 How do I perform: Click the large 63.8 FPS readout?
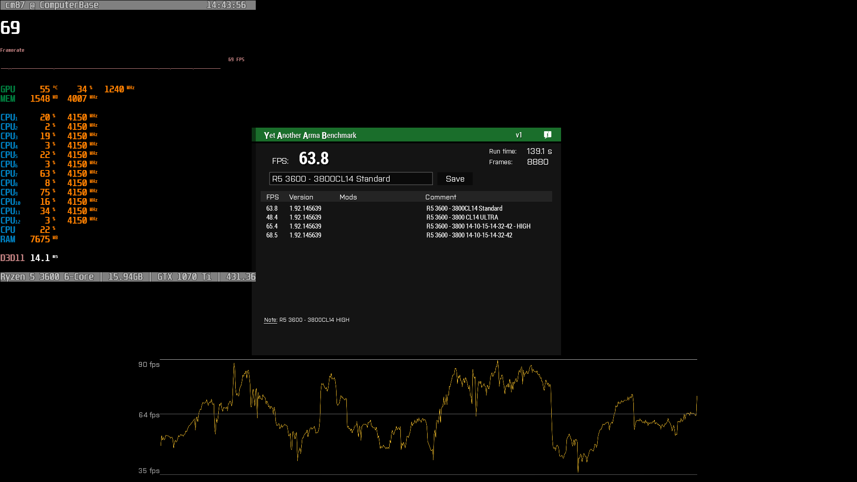point(313,158)
